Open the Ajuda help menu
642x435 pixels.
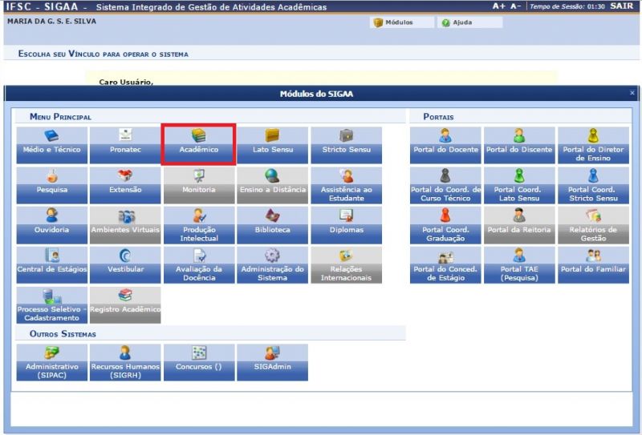tap(457, 22)
